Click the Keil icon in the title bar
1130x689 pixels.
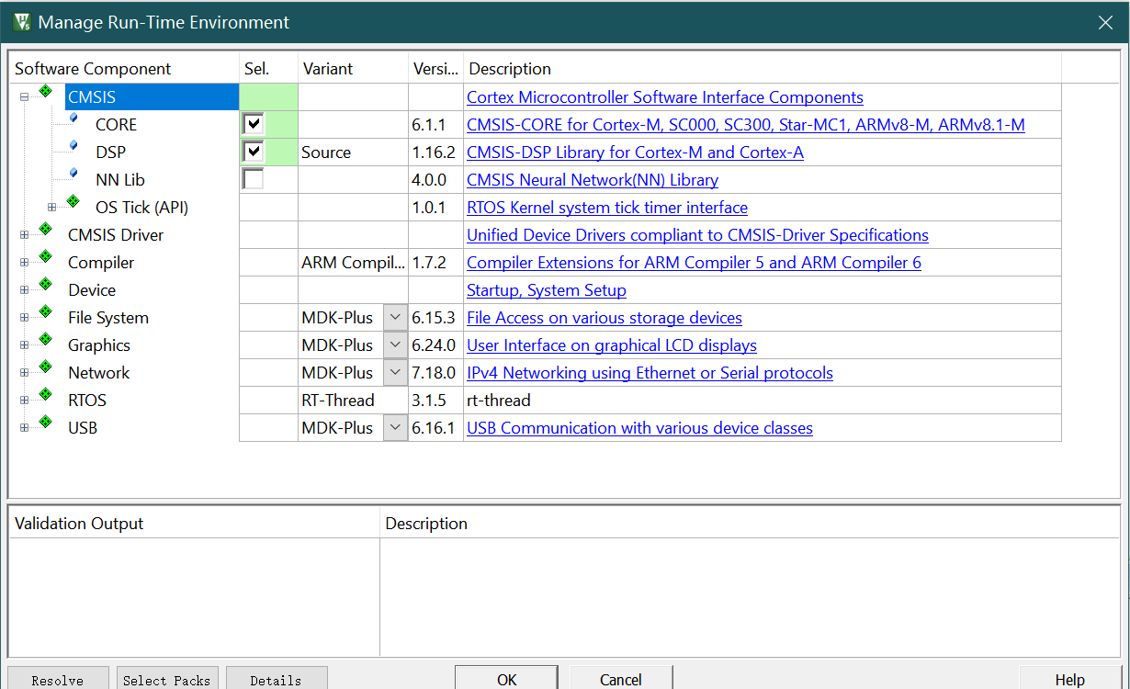(23, 22)
